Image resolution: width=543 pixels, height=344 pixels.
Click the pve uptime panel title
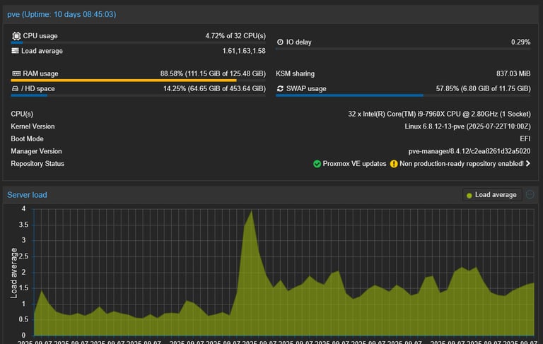(62, 15)
